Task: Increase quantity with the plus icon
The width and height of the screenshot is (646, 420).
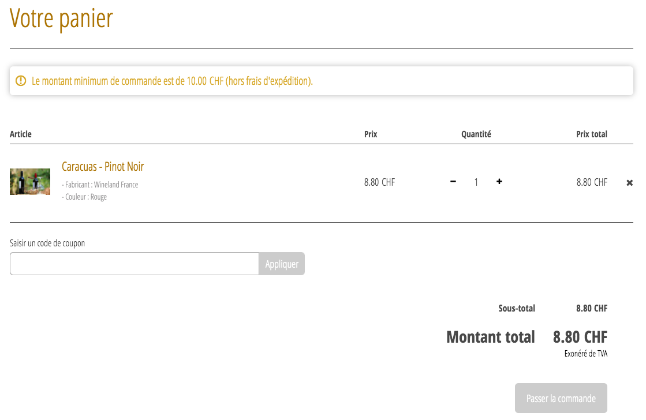Action: [x=499, y=182]
